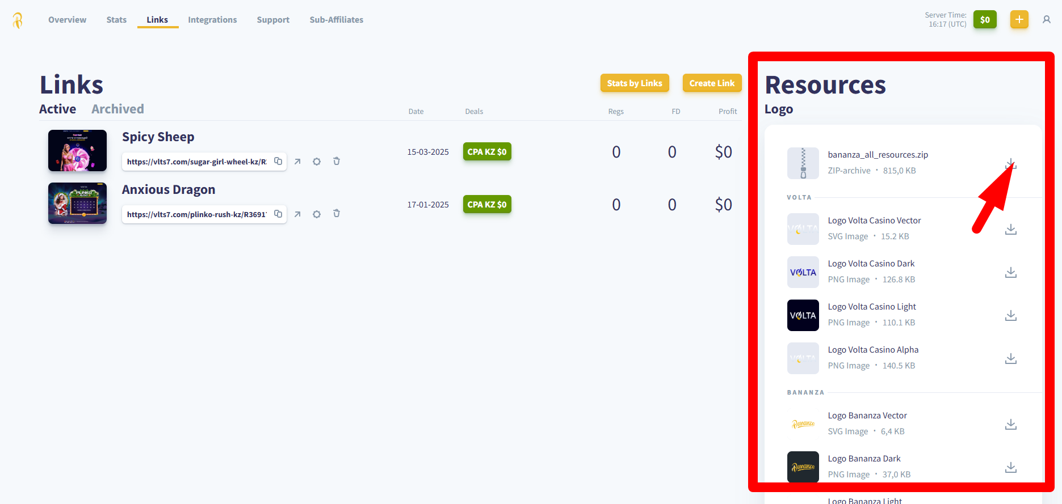The width and height of the screenshot is (1062, 504).
Task: Click the Profit column header
Action: point(728,112)
